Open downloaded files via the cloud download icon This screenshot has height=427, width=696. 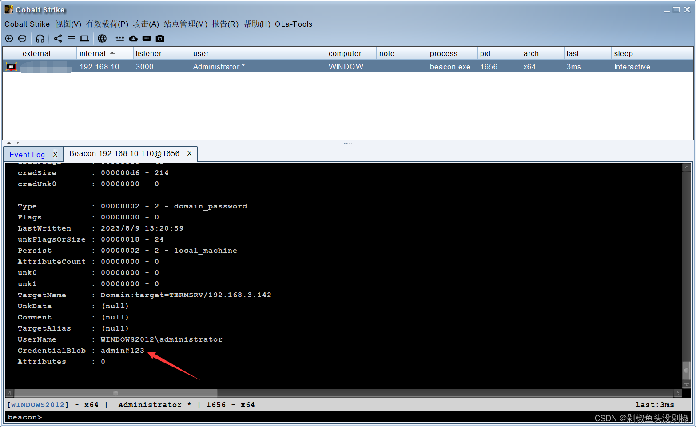133,39
